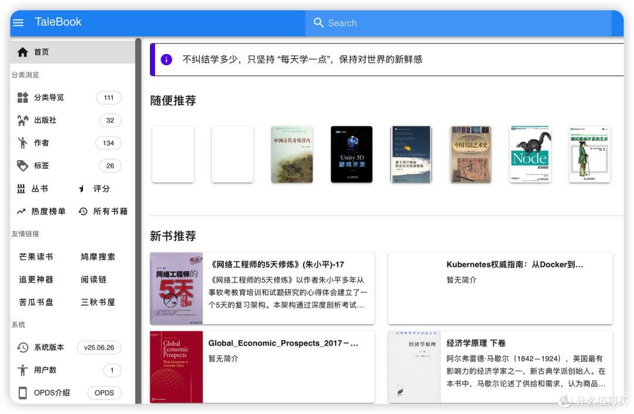Open the 首页 navigation entry
The image size is (634, 414).
[41, 52]
